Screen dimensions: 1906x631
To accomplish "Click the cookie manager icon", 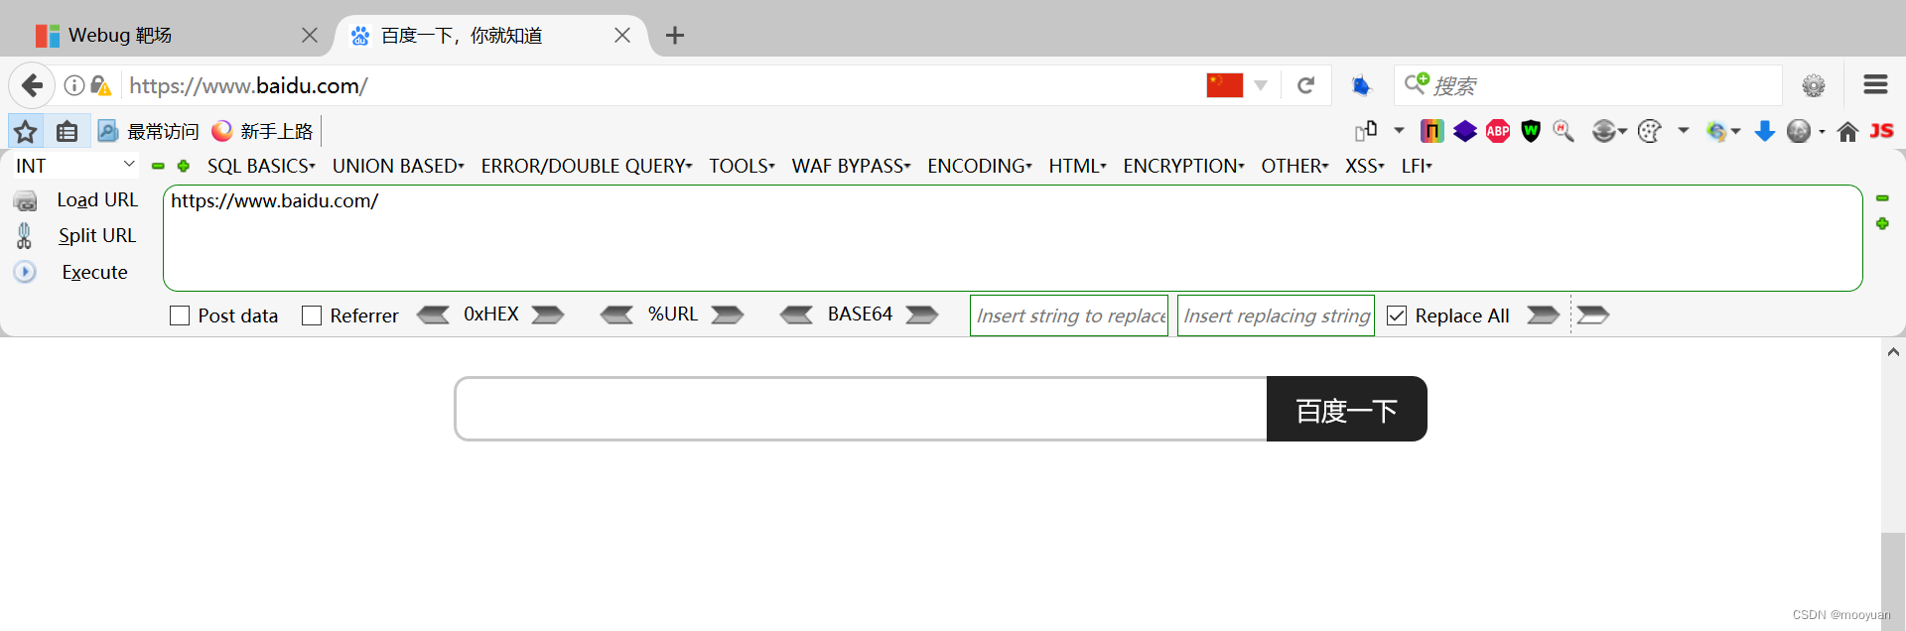I will coord(1649,131).
